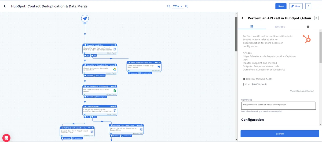Click the verified badge on Evaluate condition node
Screen dimensions: 322x142
pos(115,45)
